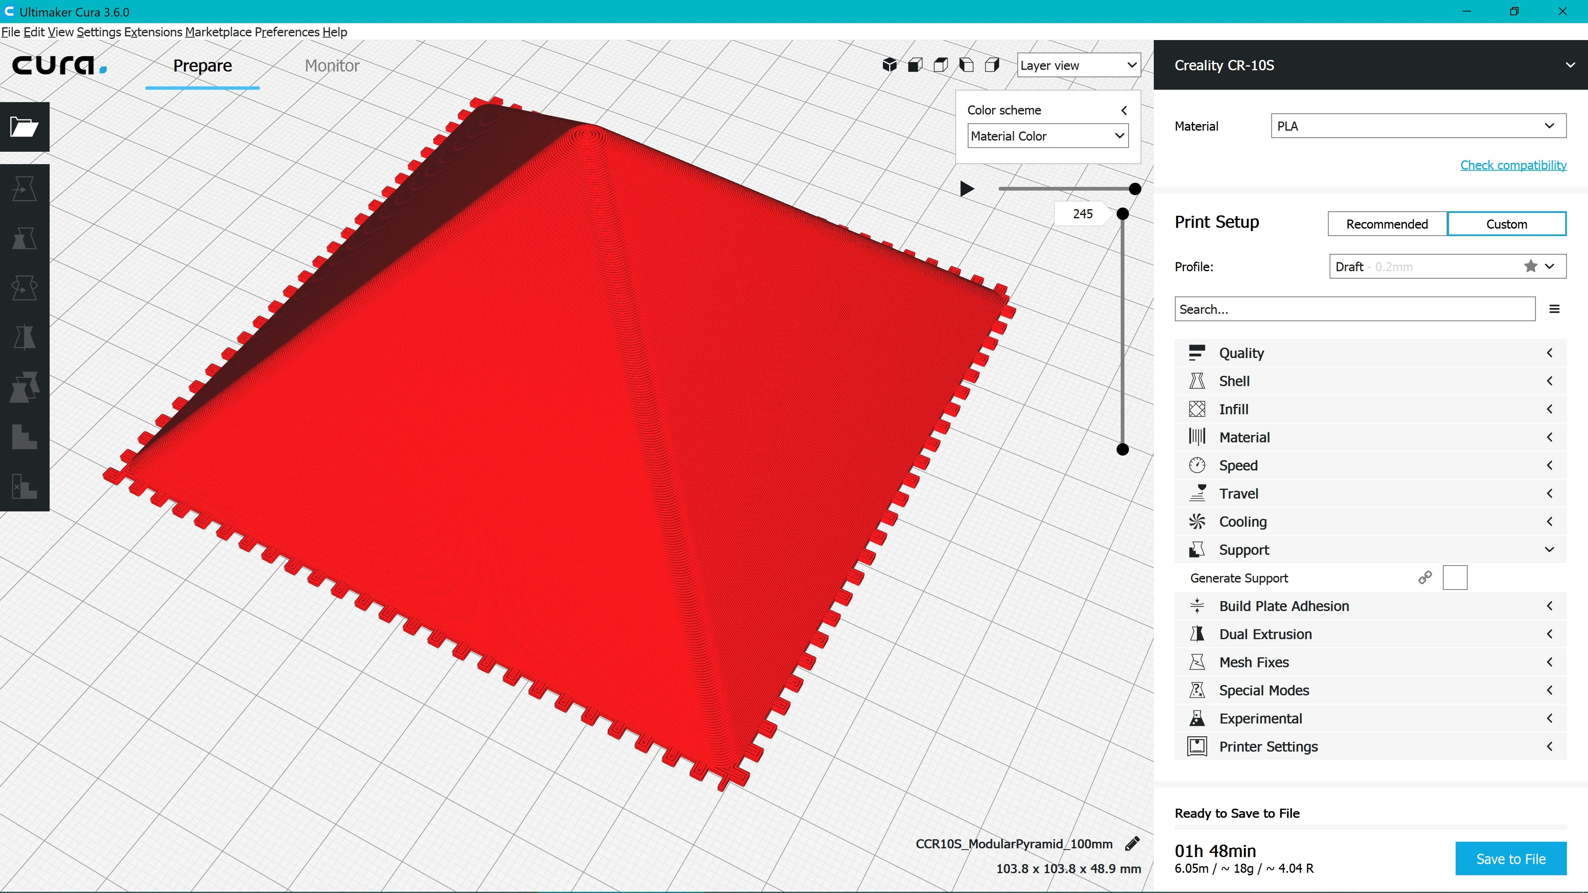Click the dimensions 103.8 x 103.8 x 48.9 mm
Screen dimensions: 1588x893
[x=1068, y=868]
